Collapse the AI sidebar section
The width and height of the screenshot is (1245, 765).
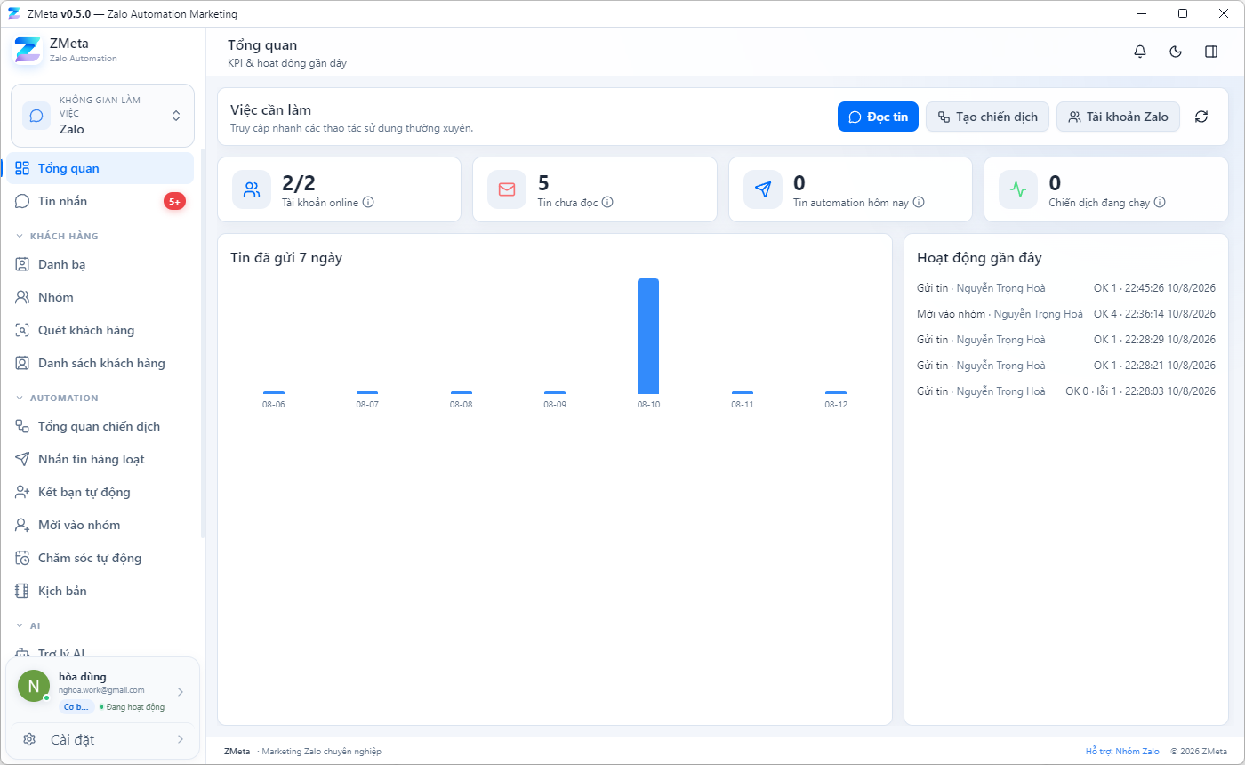(28, 626)
